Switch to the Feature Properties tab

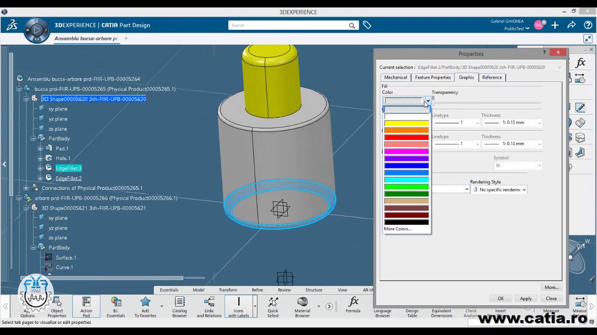433,77
